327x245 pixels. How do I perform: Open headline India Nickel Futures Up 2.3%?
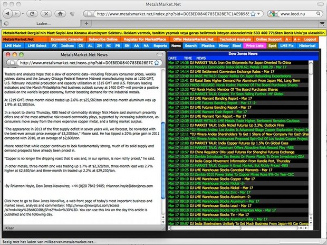(x=237, y=125)
